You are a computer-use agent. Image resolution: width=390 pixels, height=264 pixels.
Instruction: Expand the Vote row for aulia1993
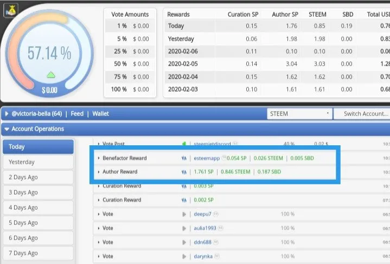(99, 228)
